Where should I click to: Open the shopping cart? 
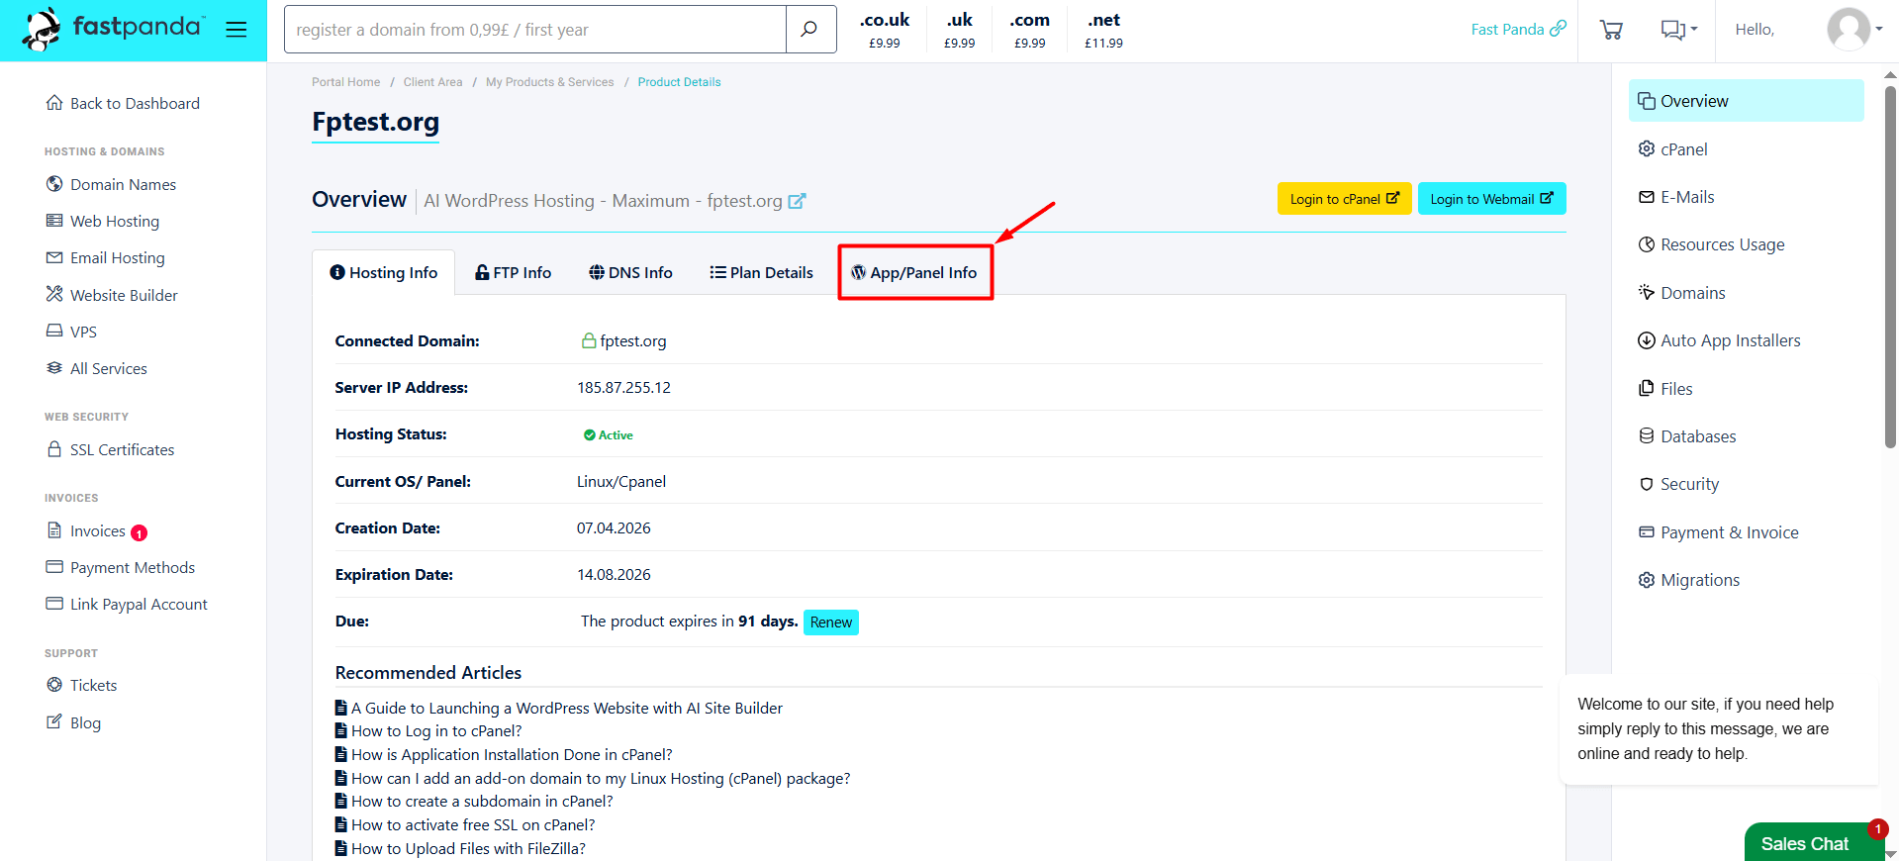click(1611, 30)
